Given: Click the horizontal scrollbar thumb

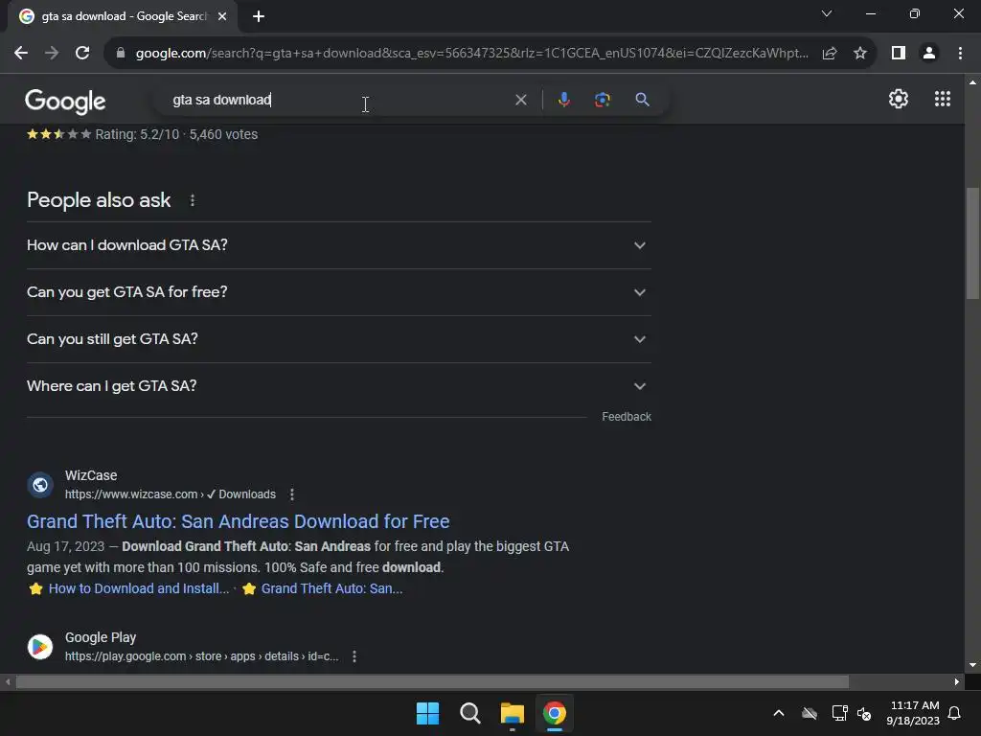Looking at the screenshot, I should (432, 681).
